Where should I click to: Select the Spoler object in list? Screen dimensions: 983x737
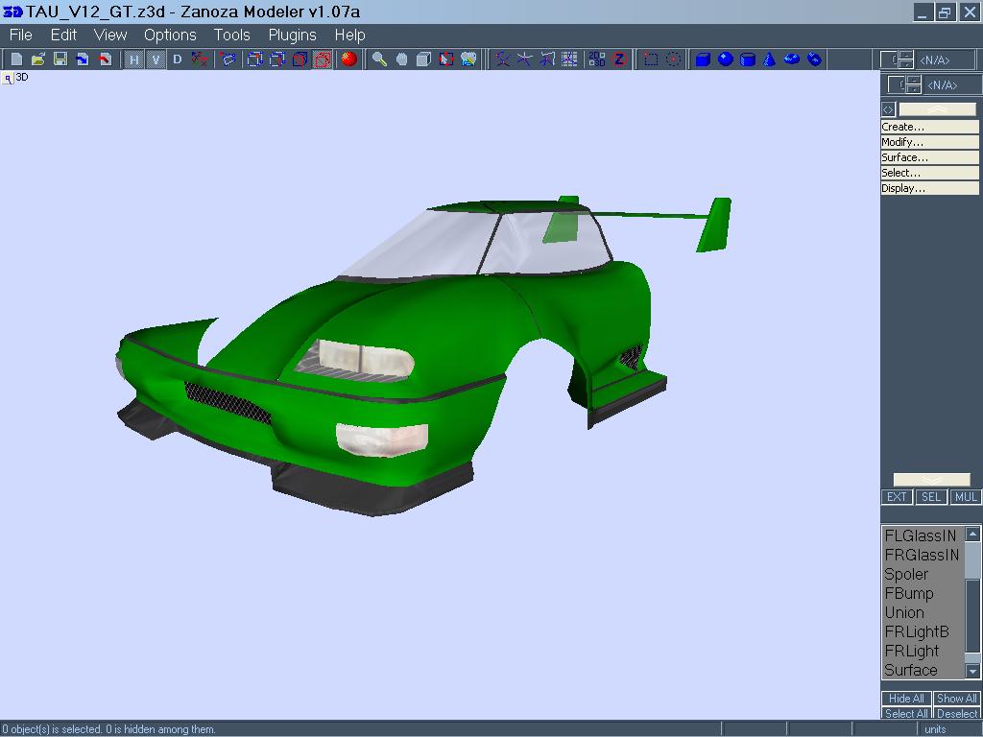pyautogui.click(x=906, y=574)
